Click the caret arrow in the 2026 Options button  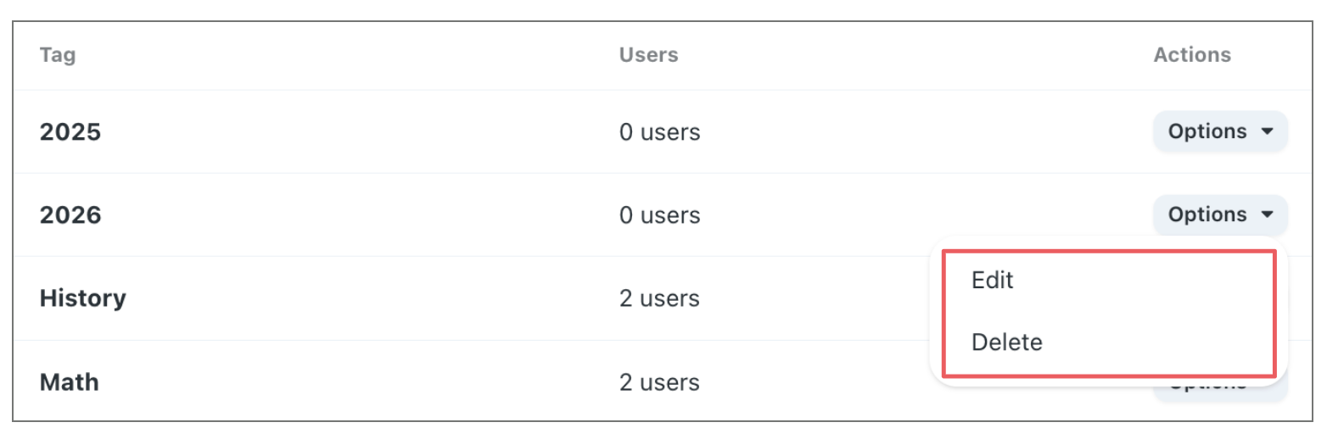(x=1267, y=214)
